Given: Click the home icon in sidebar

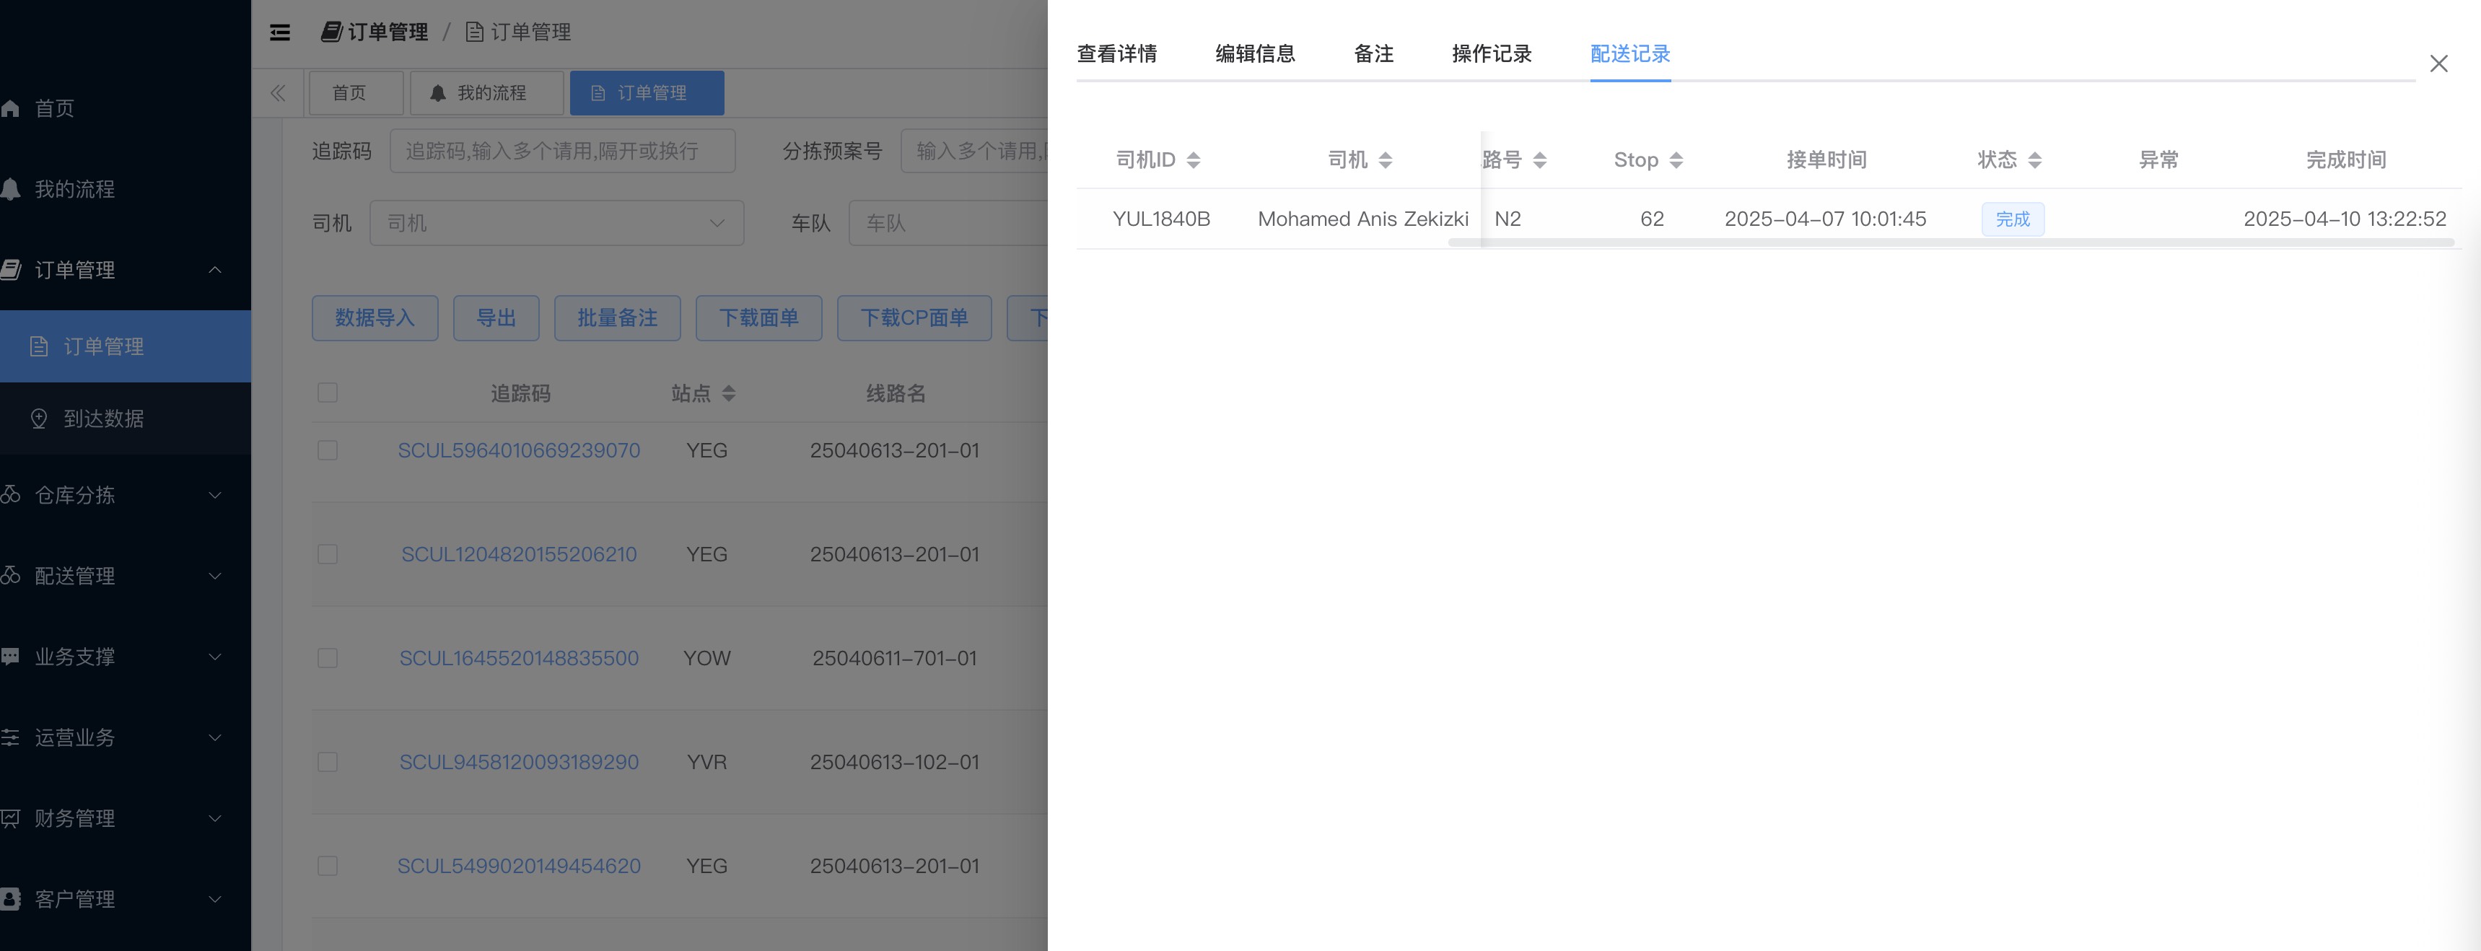Looking at the screenshot, I should point(11,109).
